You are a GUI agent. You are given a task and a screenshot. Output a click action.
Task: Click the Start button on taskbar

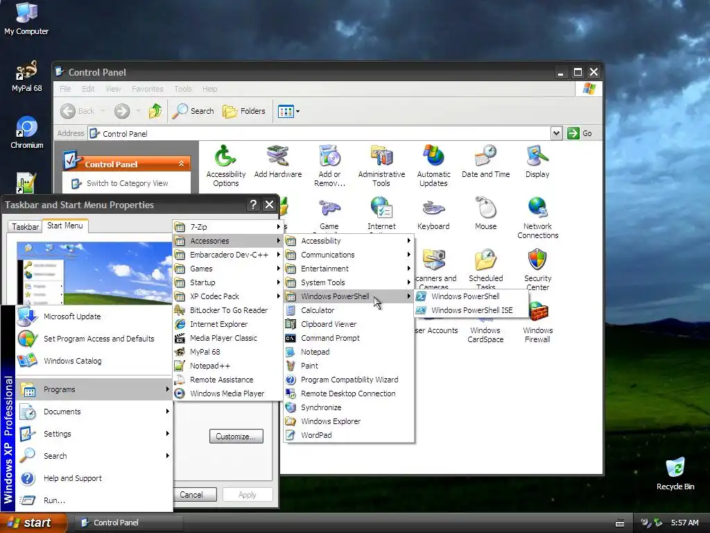pos(32,523)
